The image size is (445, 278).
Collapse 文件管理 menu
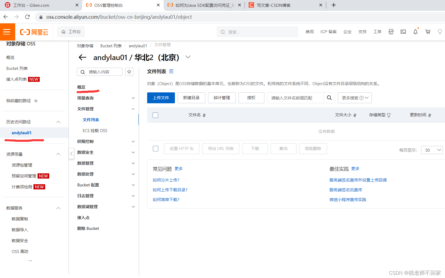[133, 109]
